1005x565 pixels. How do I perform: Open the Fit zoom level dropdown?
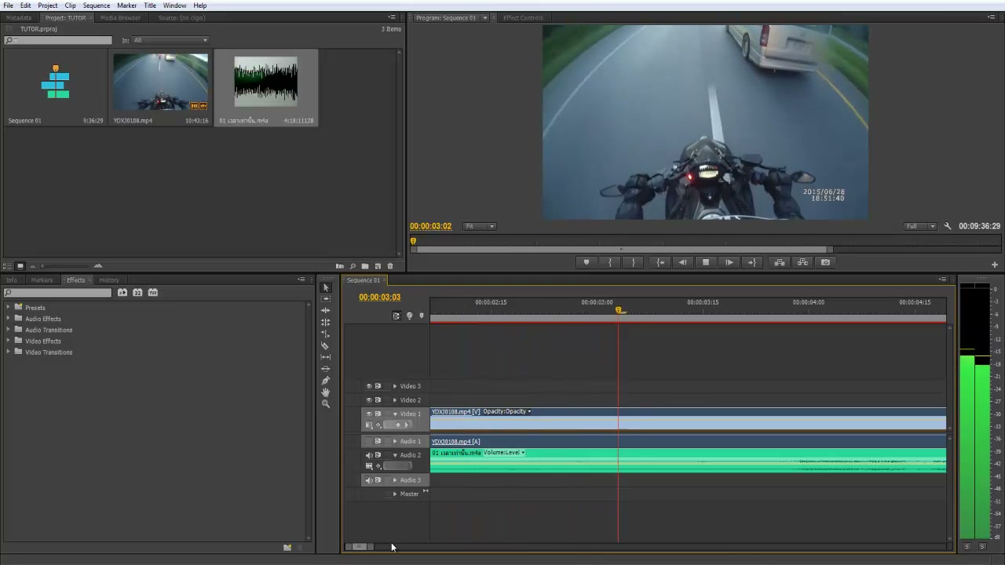click(x=480, y=226)
